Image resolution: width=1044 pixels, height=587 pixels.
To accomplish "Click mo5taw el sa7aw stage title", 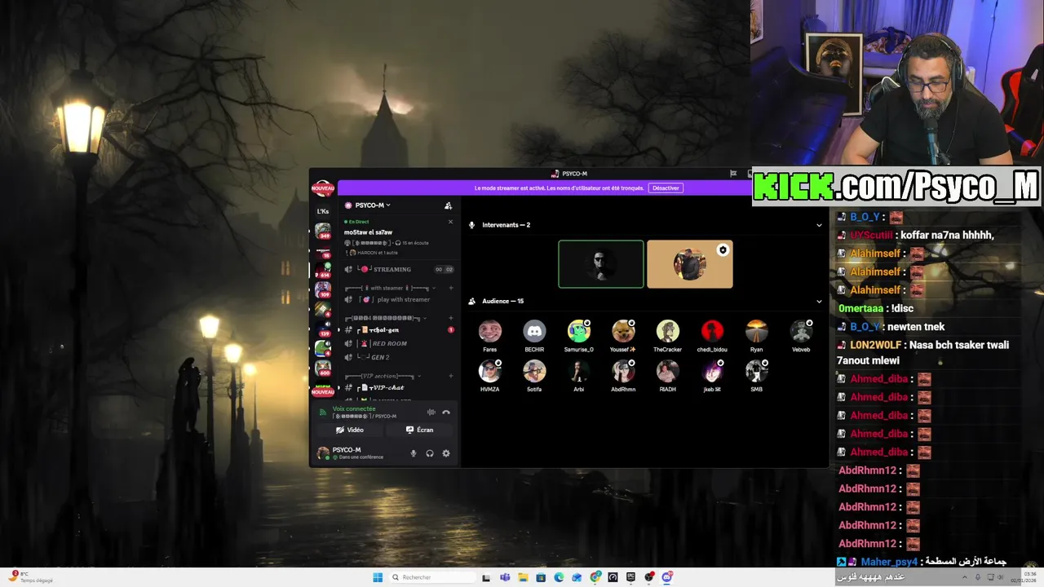I will tap(368, 232).
